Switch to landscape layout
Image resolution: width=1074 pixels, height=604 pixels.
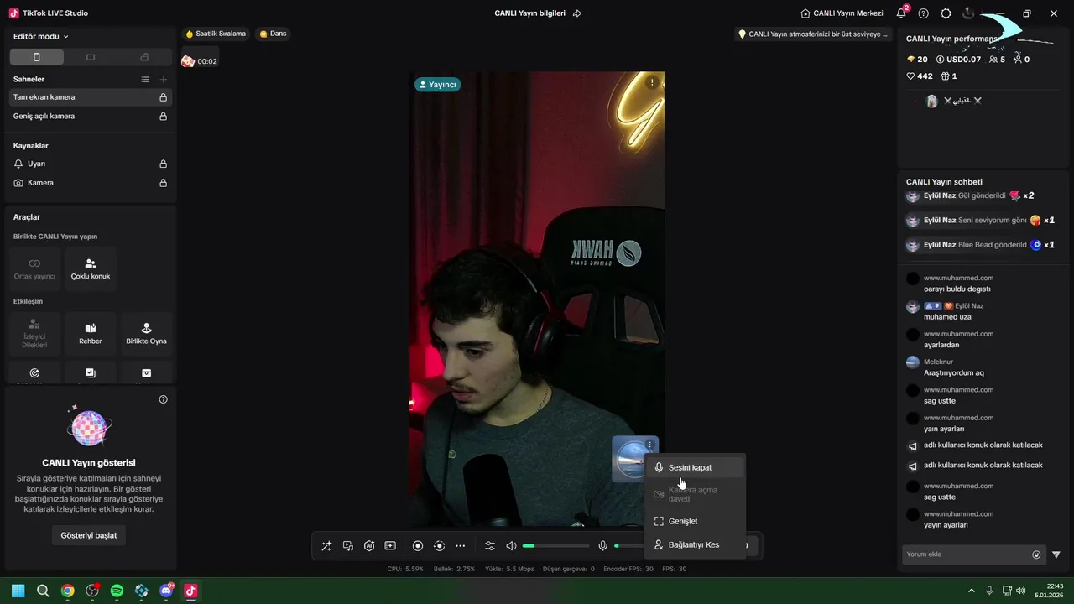click(91, 57)
